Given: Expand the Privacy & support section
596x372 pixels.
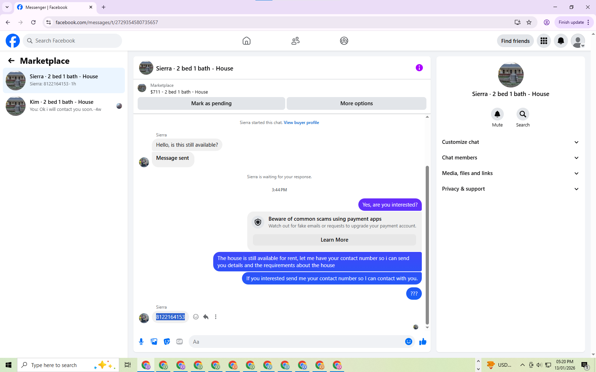Looking at the screenshot, I should 511,189.
